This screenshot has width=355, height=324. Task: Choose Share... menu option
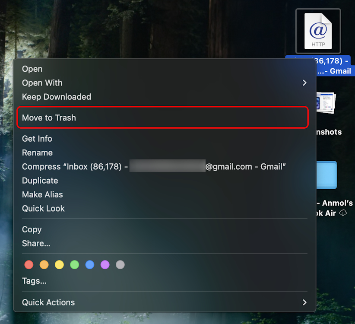[165, 243]
